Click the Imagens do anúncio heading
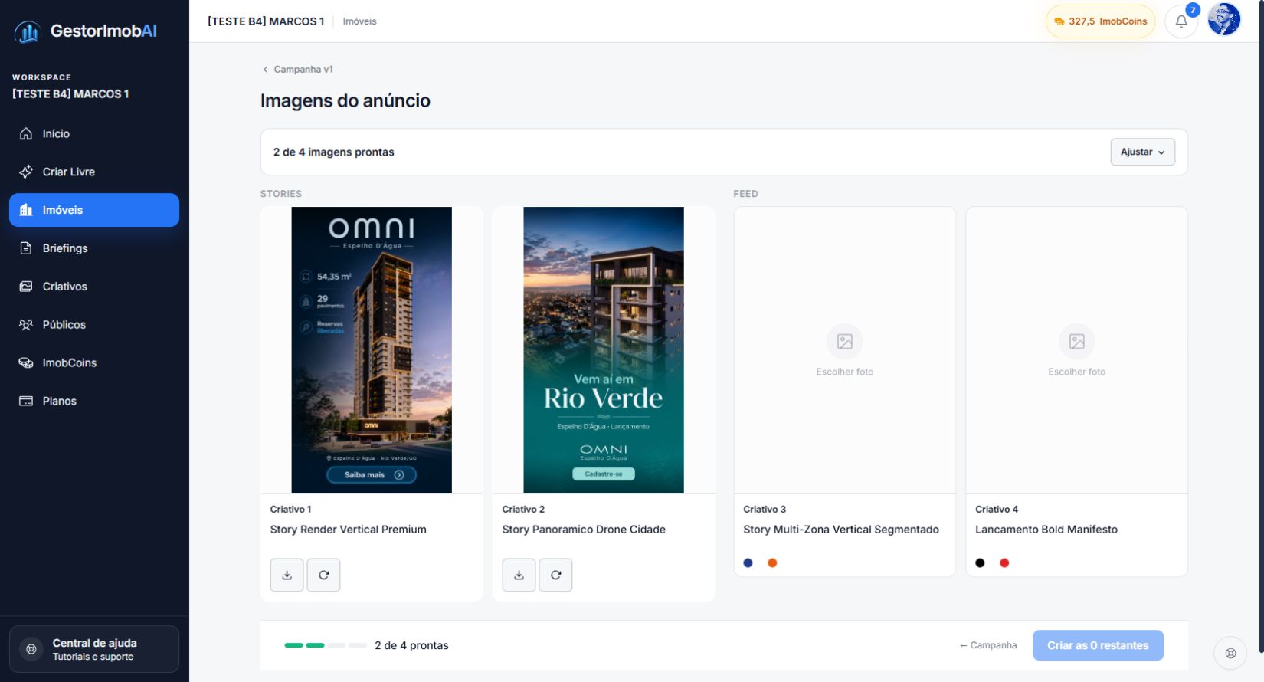 [345, 100]
